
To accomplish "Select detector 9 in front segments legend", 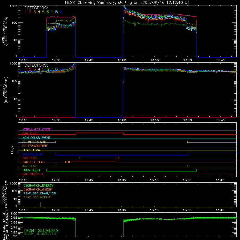I will (61, 12).
